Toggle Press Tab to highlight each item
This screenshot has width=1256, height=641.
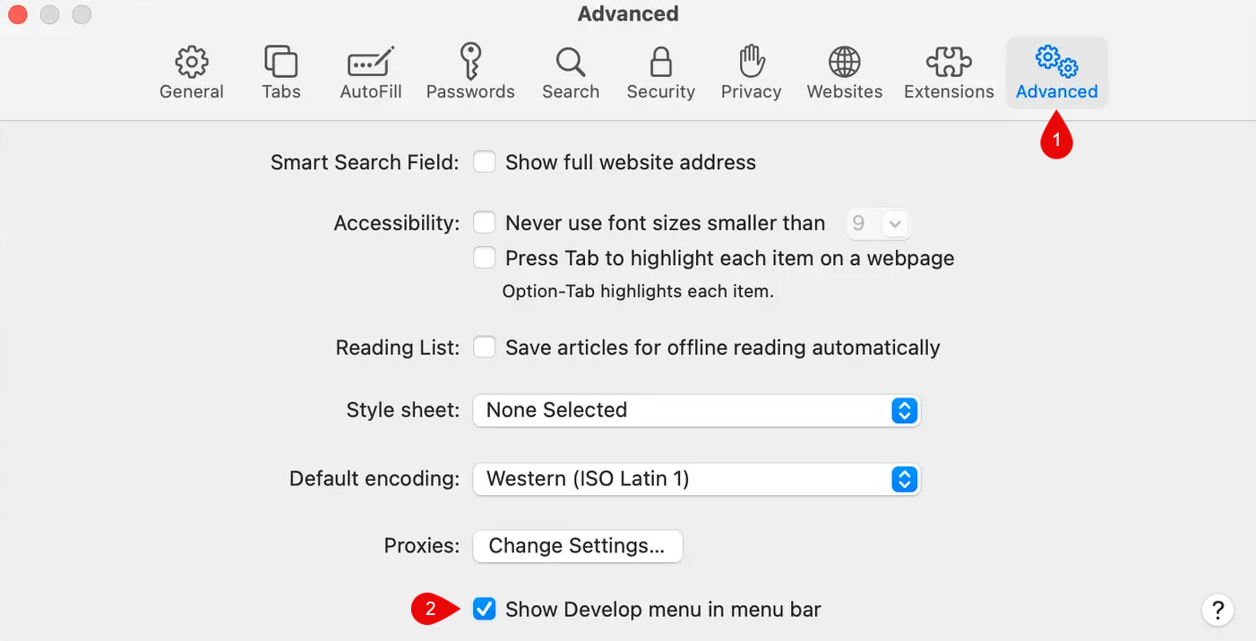(x=485, y=258)
